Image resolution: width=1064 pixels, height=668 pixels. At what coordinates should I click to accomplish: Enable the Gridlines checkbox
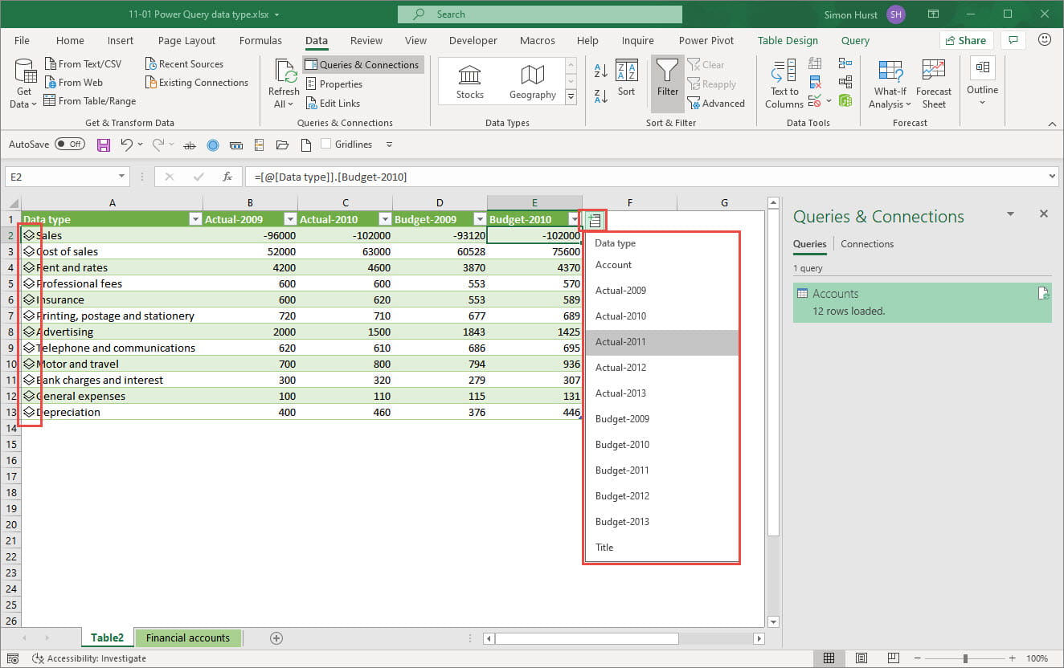[x=326, y=145]
